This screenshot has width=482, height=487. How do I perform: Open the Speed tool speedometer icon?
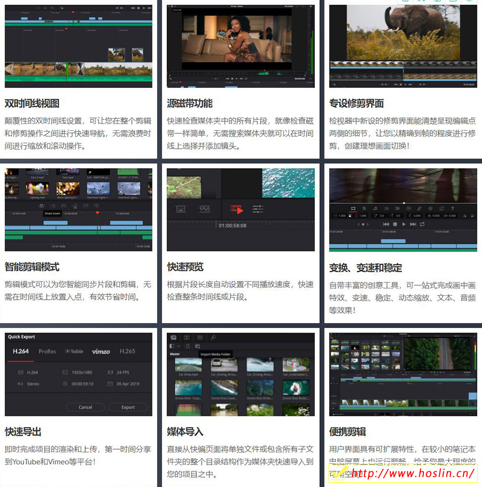coord(386,208)
